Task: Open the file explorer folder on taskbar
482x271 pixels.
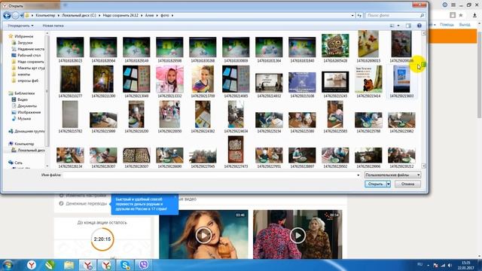Action: tap(69, 265)
